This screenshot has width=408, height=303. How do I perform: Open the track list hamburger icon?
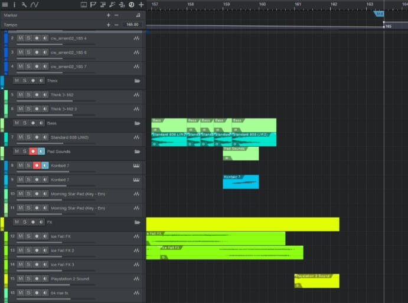pyautogui.click(x=5, y=5)
